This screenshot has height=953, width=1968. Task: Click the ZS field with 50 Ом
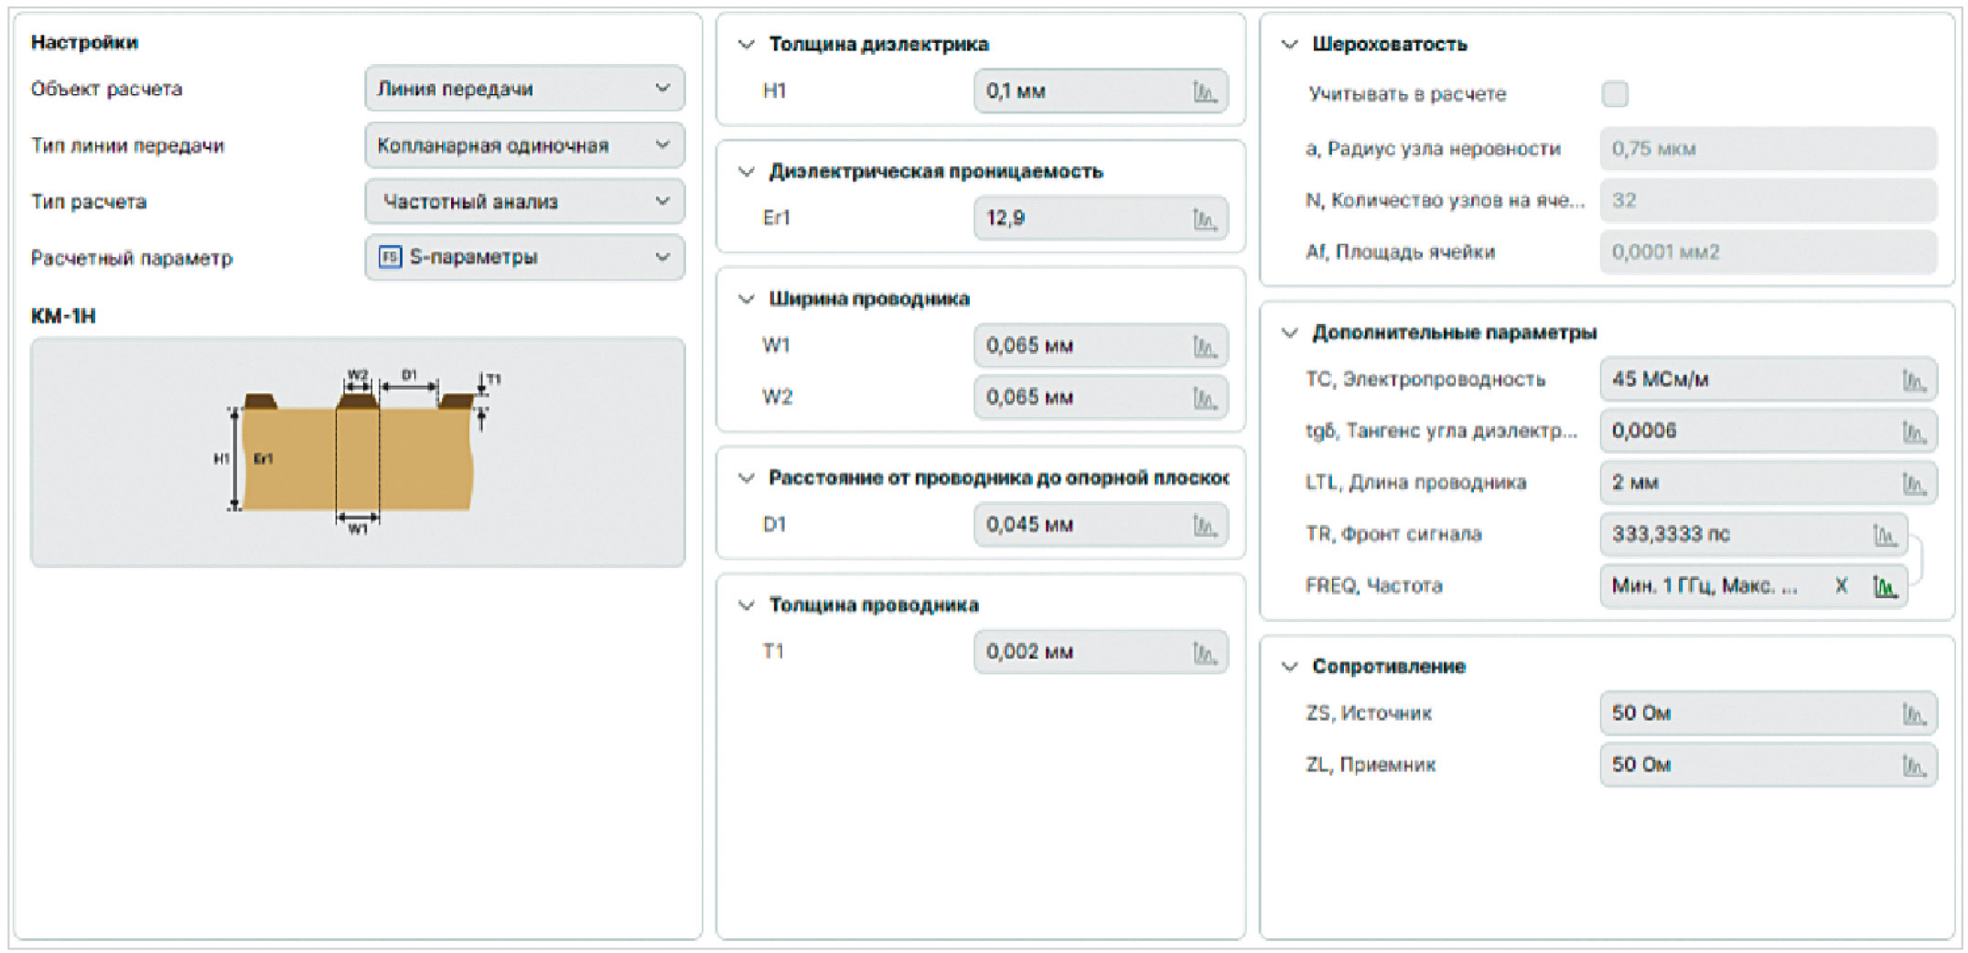point(1768,713)
